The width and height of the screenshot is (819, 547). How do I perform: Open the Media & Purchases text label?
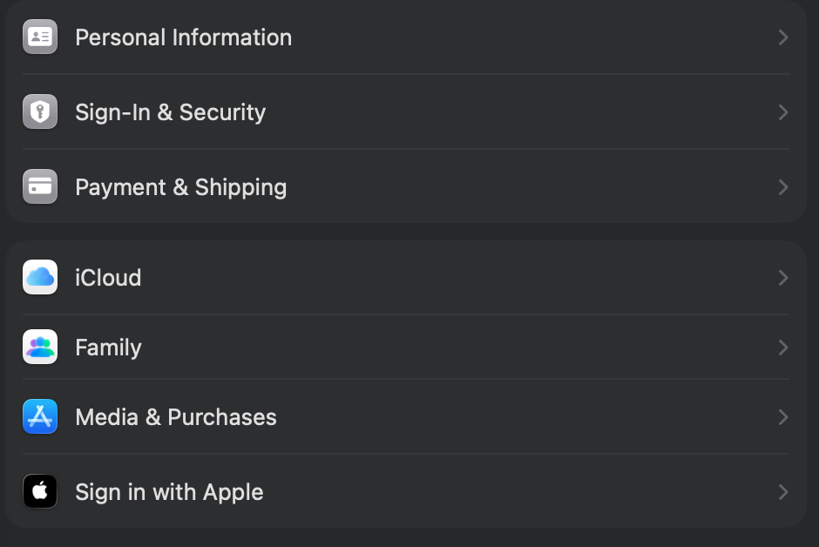(175, 417)
